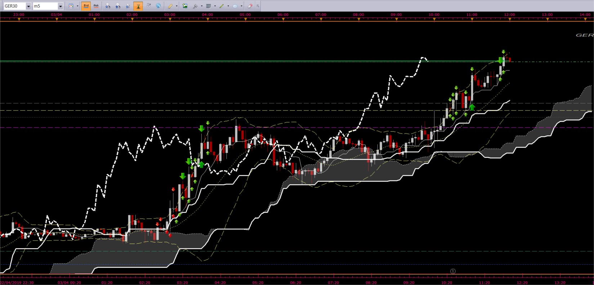
Task: Click the blue globe icon
Action: click(x=158, y=6)
